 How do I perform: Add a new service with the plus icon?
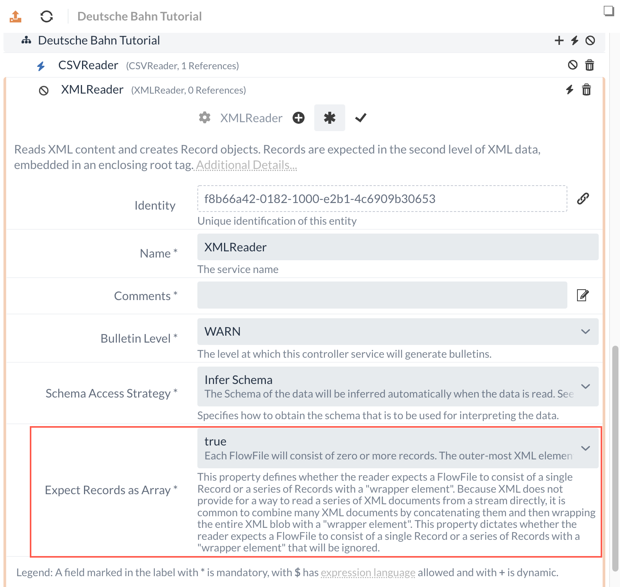(x=559, y=40)
